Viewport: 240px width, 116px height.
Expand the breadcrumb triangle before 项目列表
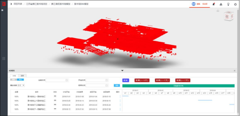pyautogui.click(x=11, y=4)
